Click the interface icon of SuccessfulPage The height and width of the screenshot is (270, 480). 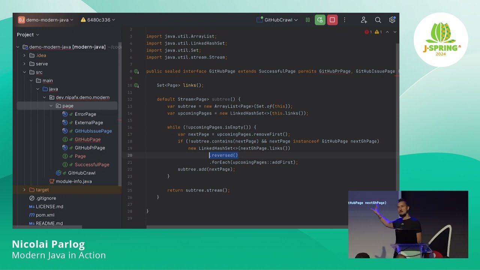coord(65,165)
